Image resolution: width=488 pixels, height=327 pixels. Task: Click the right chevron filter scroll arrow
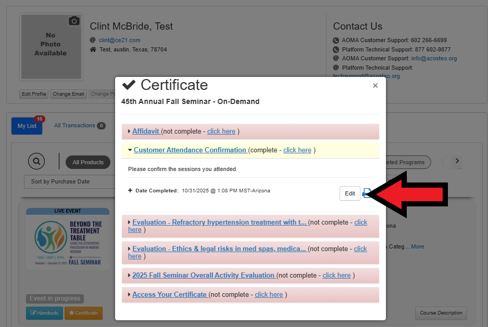tap(457, 161)
